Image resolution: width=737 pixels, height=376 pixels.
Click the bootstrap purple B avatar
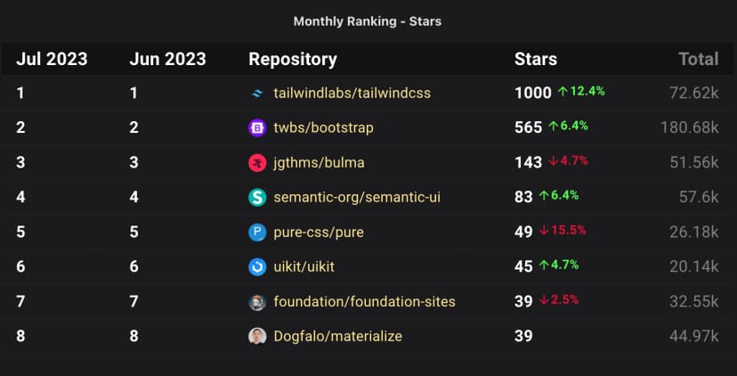[x=257, y=128]
